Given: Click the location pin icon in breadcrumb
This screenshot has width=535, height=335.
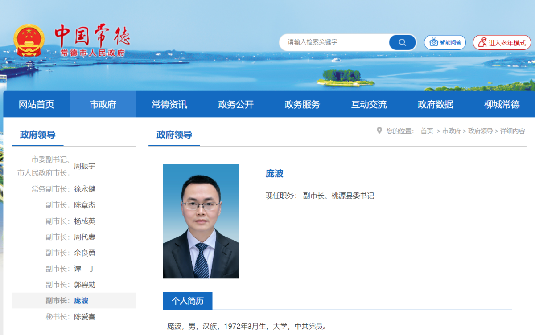Looking at the screenshot, I should click(x=379, y=131).
